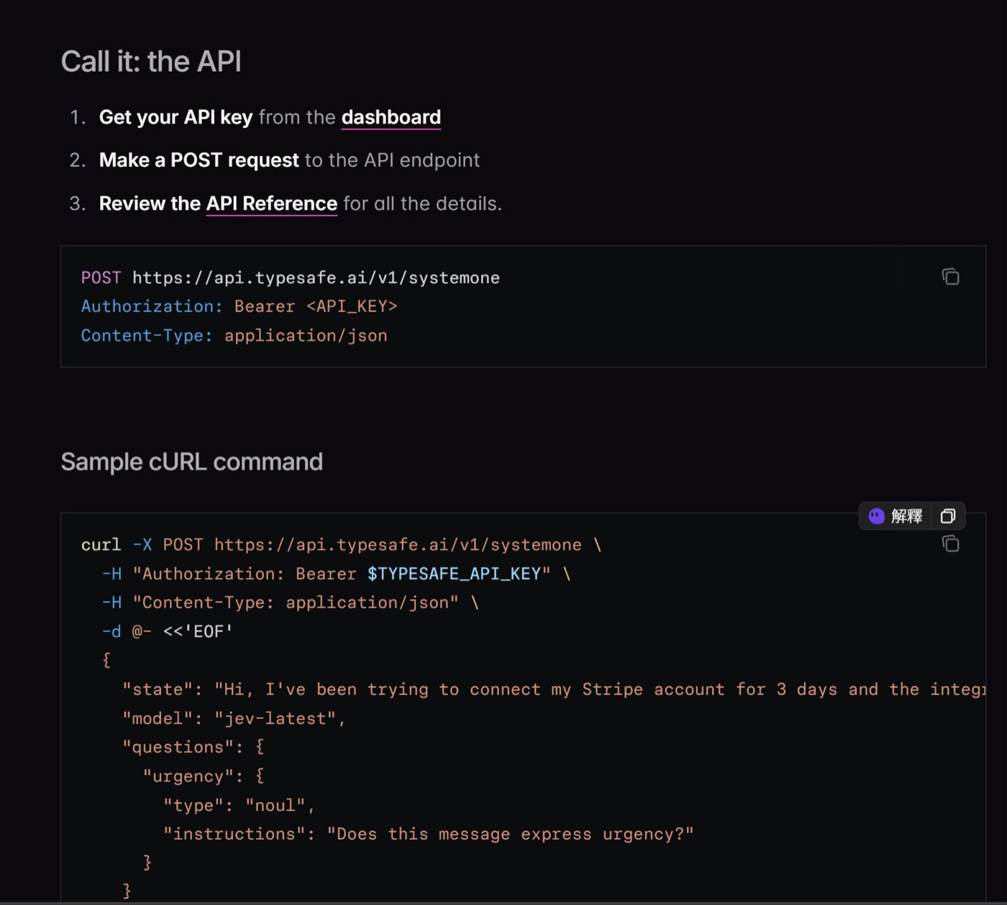Click the Content-Type line in the POST block
Viewport: 1007px width, 905px height.
pyautogui.click(x=234, y=336)
